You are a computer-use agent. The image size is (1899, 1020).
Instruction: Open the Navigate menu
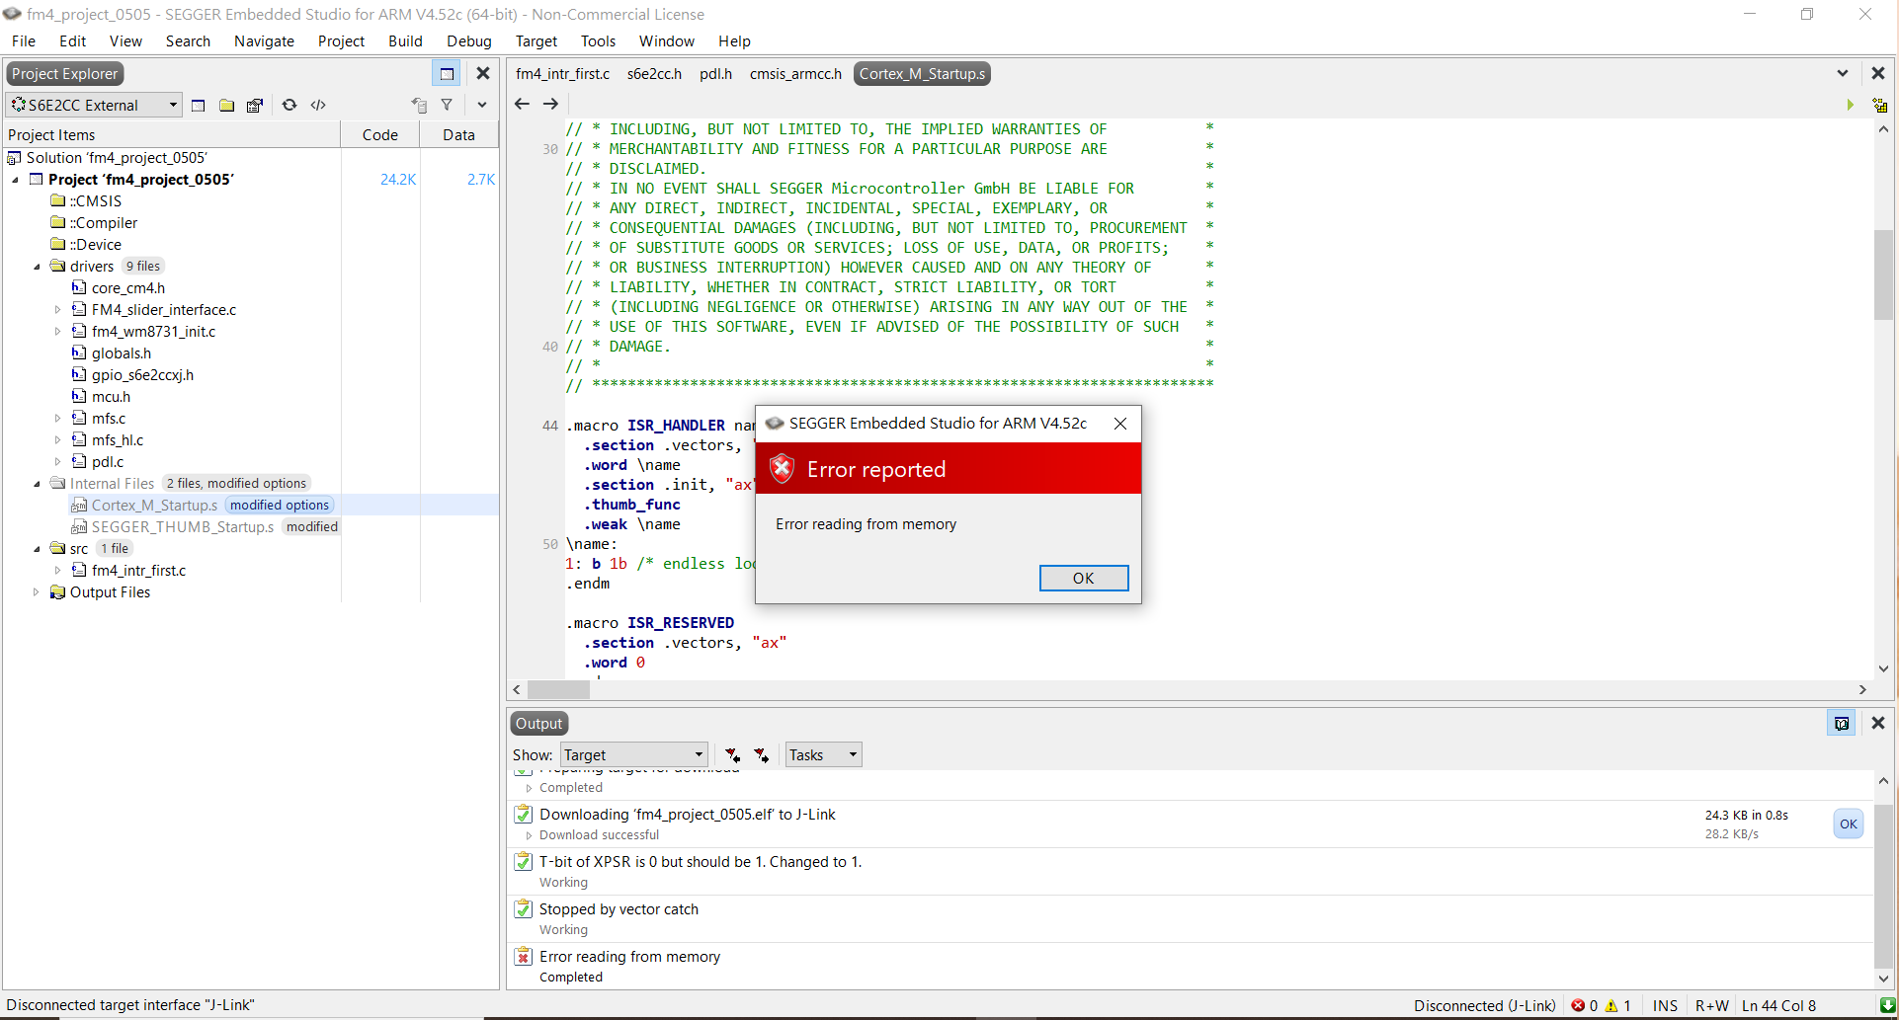(264, 40)
